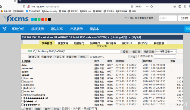Screen dimensions: 190x110
Task: Focus the 关键词 search field
Action: click(168, 18)
